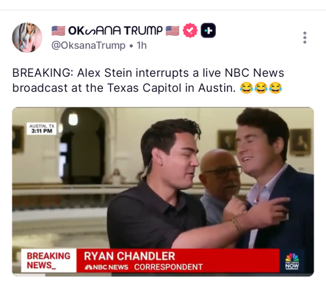Screen dimensions: 326x285
Task: Click the dark plus badge beside the name
Action: coord(208,31)
